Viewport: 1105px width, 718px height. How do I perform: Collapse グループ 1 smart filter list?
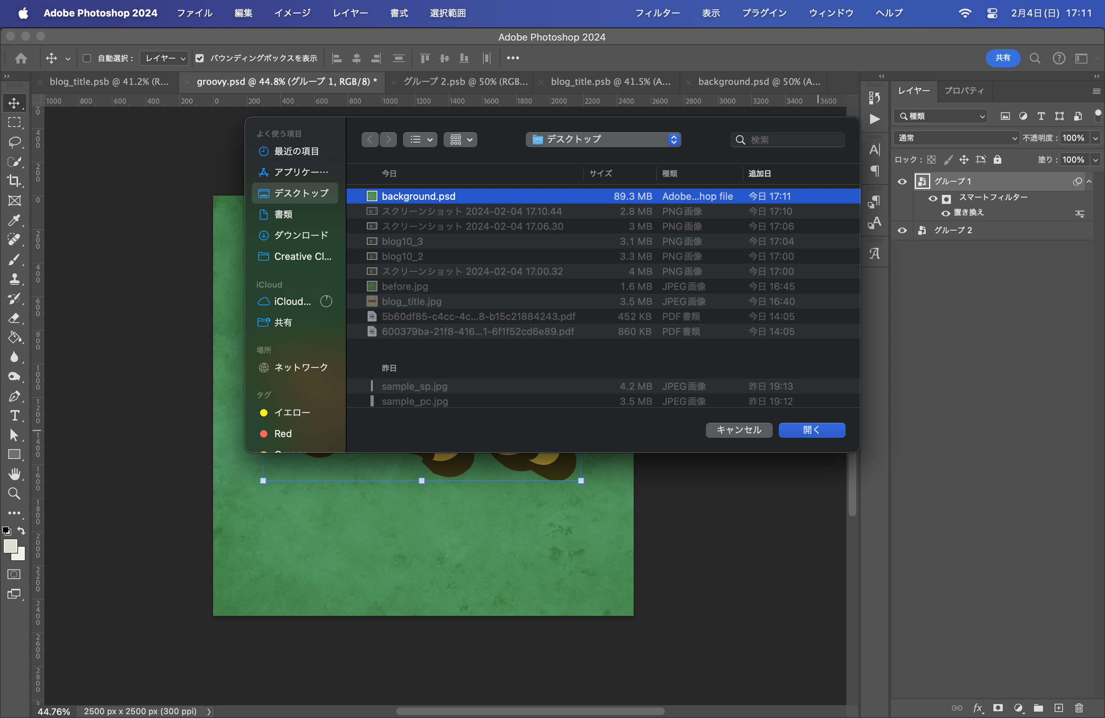(x=1089, y=181)
